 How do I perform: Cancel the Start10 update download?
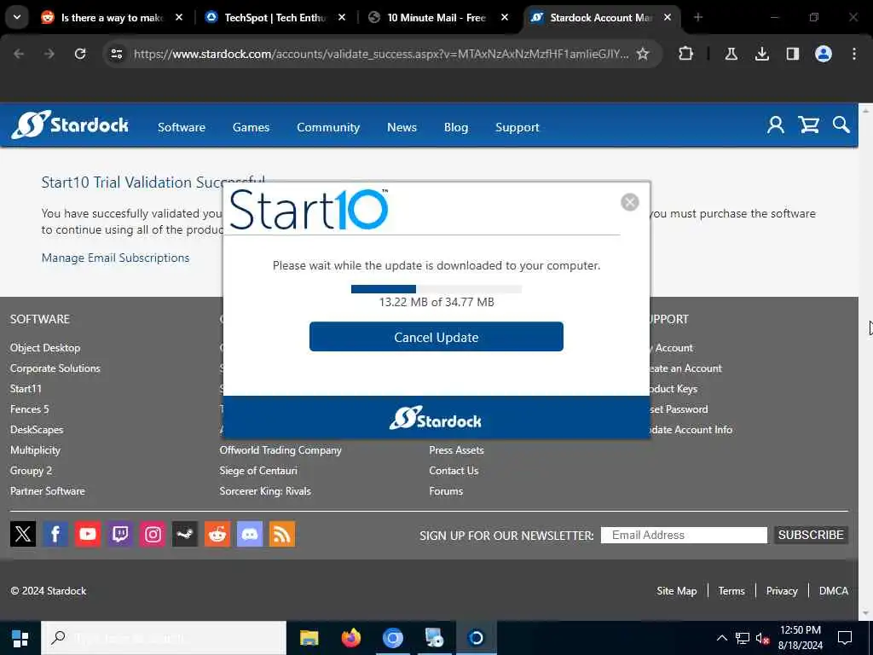[x=436, y=336]
